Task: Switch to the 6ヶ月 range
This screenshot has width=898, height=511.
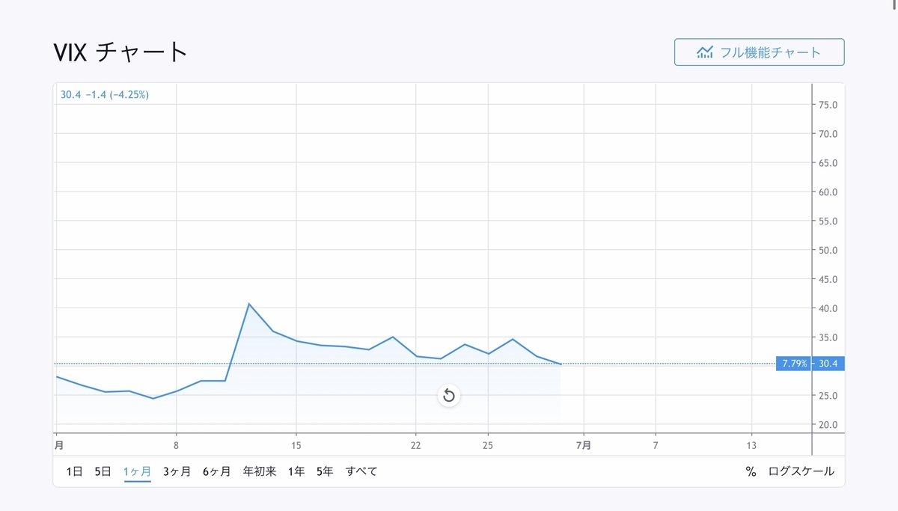Action: tap(216, 471)
